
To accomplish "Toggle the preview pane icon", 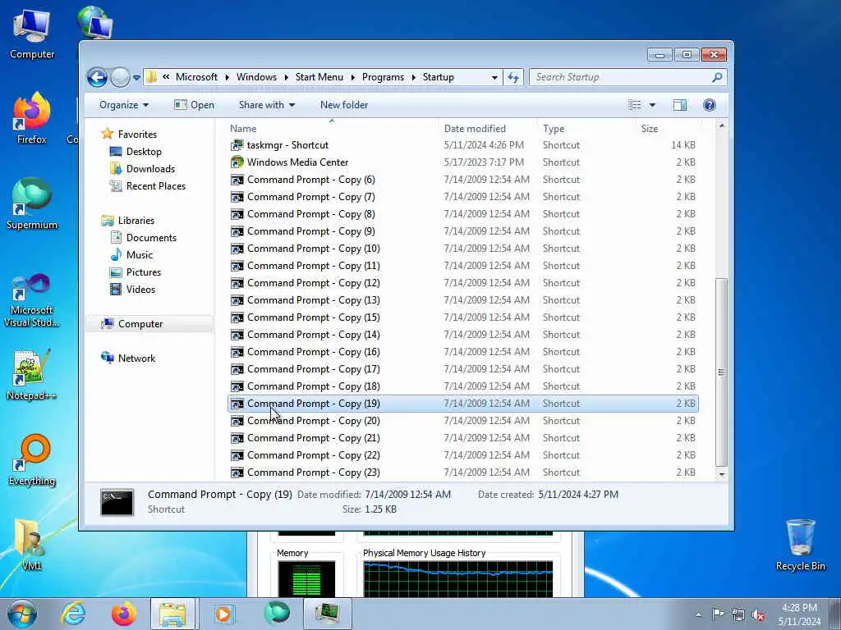I will (x=680, y=105).
